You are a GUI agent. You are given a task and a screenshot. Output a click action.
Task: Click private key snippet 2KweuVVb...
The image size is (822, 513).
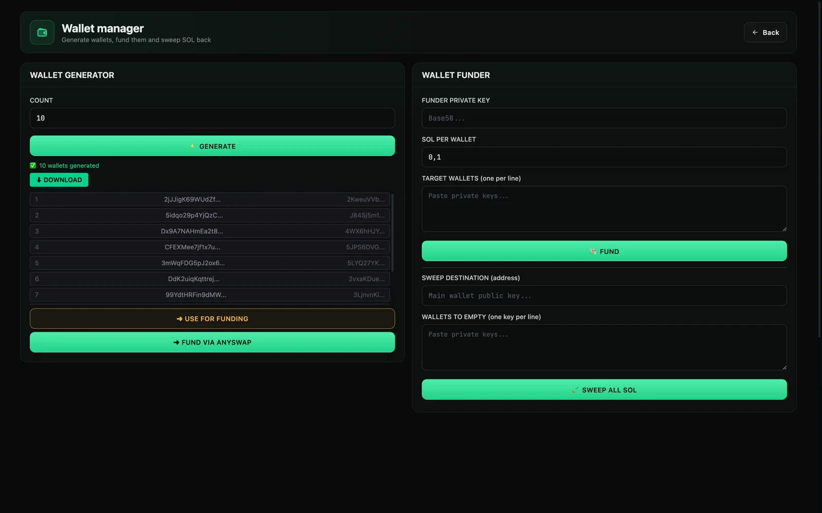[365, 200]
